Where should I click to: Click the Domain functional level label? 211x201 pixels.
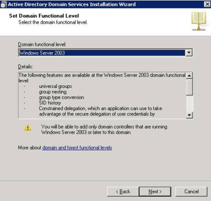click(x=42, y=45)
